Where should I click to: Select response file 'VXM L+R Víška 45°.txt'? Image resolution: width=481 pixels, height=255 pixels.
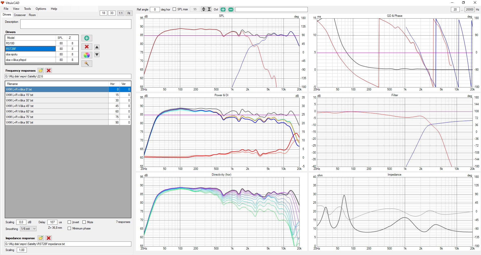pos(68,106)
